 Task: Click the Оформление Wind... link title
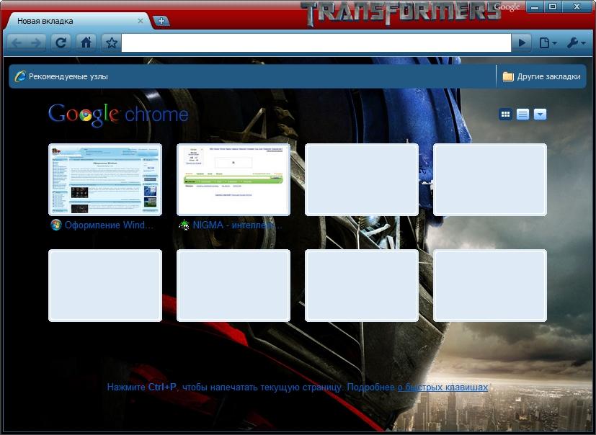(x=109, y=225)
